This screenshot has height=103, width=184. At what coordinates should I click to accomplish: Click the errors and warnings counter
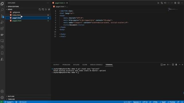[23, 102]
